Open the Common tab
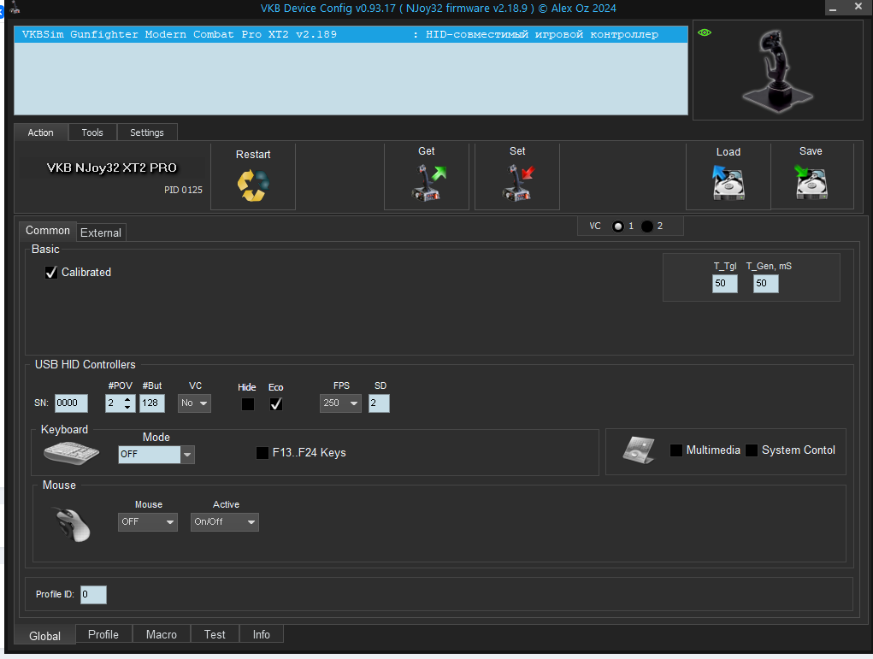Viewport: 873px width, 659px height. point(48,231)
